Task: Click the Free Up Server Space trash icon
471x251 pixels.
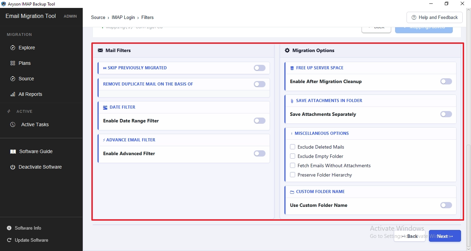Action: 292,68
